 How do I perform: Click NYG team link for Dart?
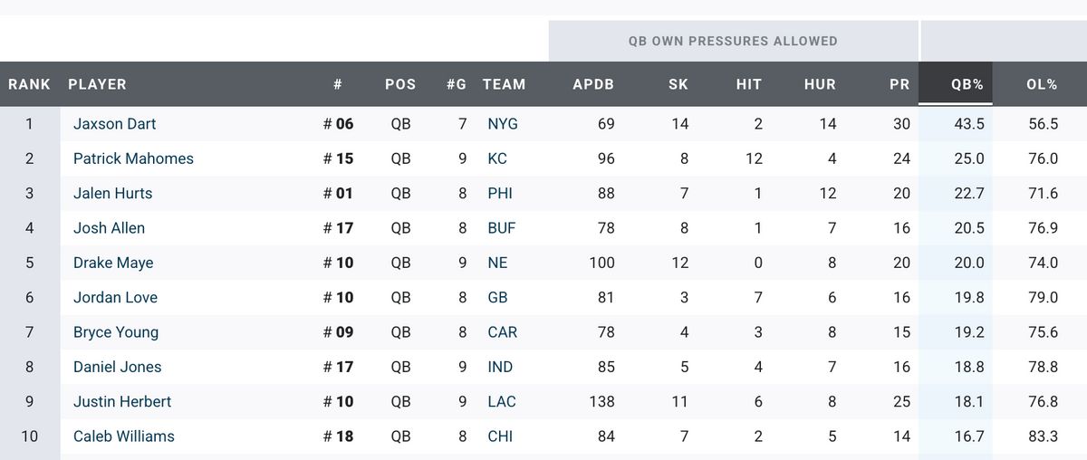coord(503,124)
